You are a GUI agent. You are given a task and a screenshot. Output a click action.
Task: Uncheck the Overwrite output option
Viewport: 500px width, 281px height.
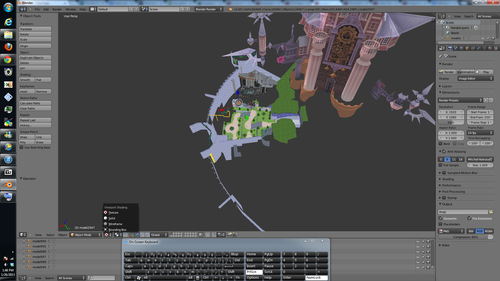[x=441, y=219]
